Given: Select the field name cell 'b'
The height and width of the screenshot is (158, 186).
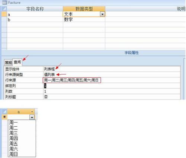Looking at the screenshot, I should click(x=35, y=20).
